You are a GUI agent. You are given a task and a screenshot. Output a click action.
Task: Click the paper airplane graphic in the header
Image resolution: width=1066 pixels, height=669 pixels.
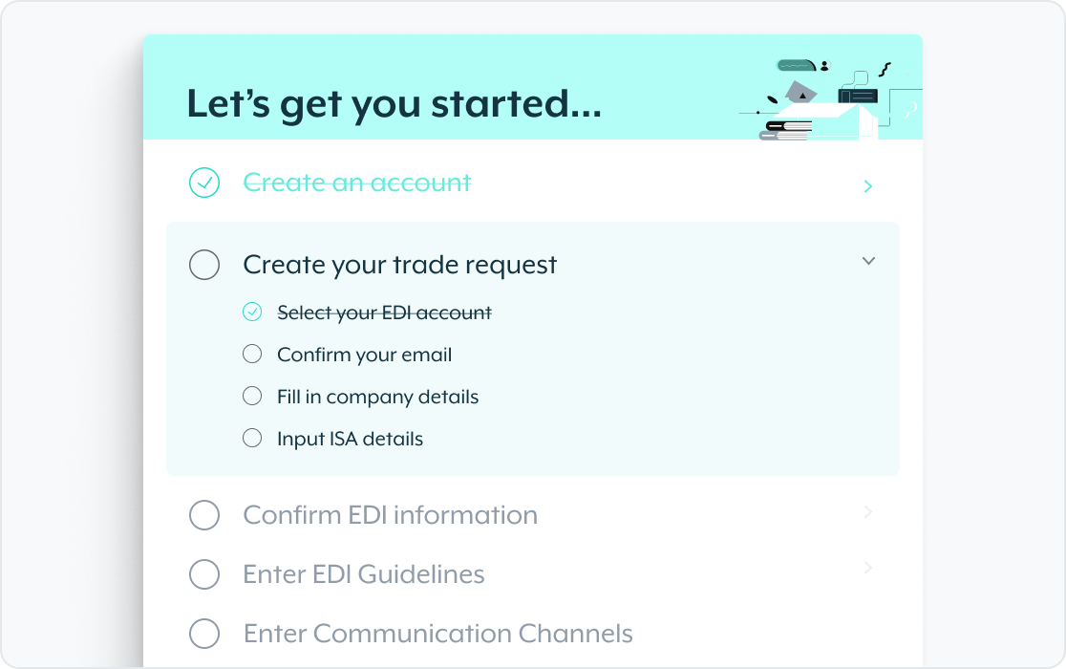coord(800,92)
